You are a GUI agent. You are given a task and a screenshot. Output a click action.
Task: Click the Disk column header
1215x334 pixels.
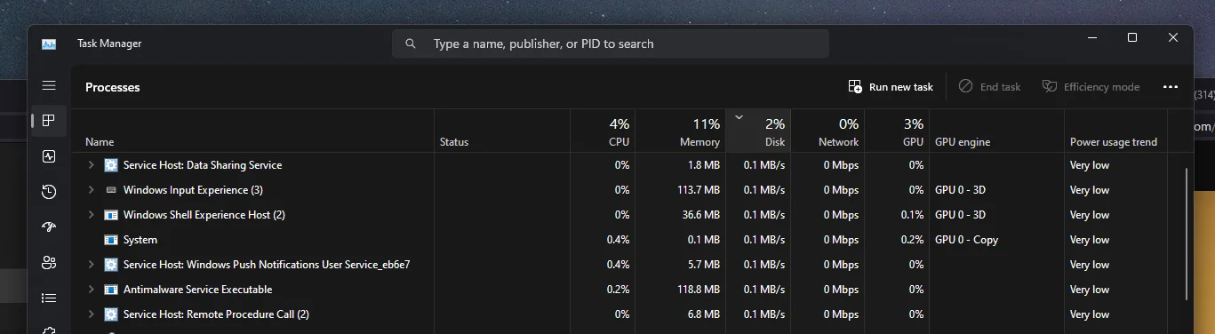758,131
